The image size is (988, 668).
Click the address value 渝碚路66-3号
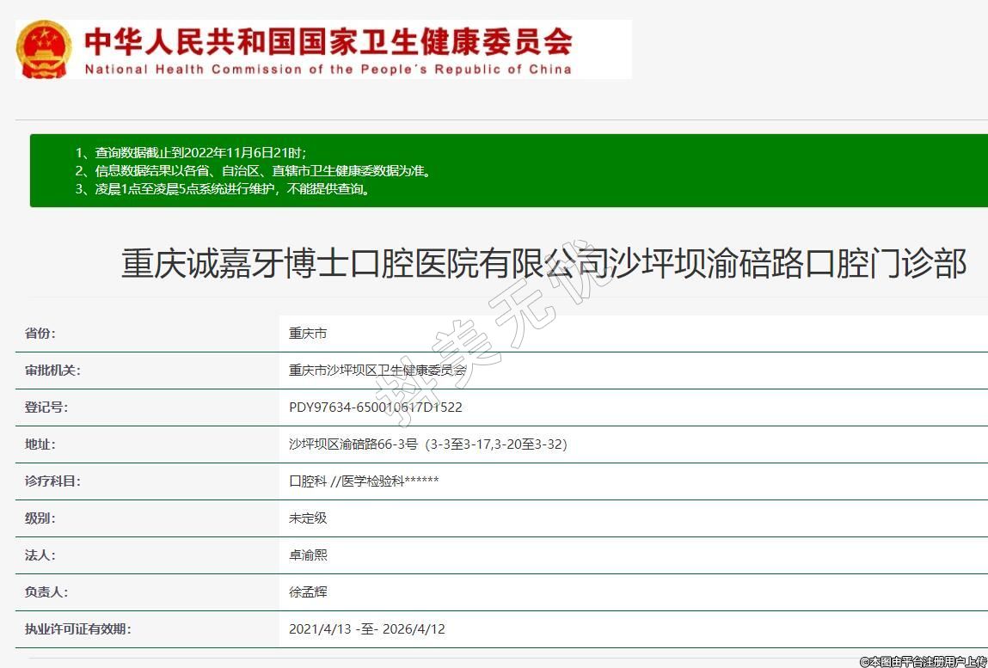(x=427, y=444)
